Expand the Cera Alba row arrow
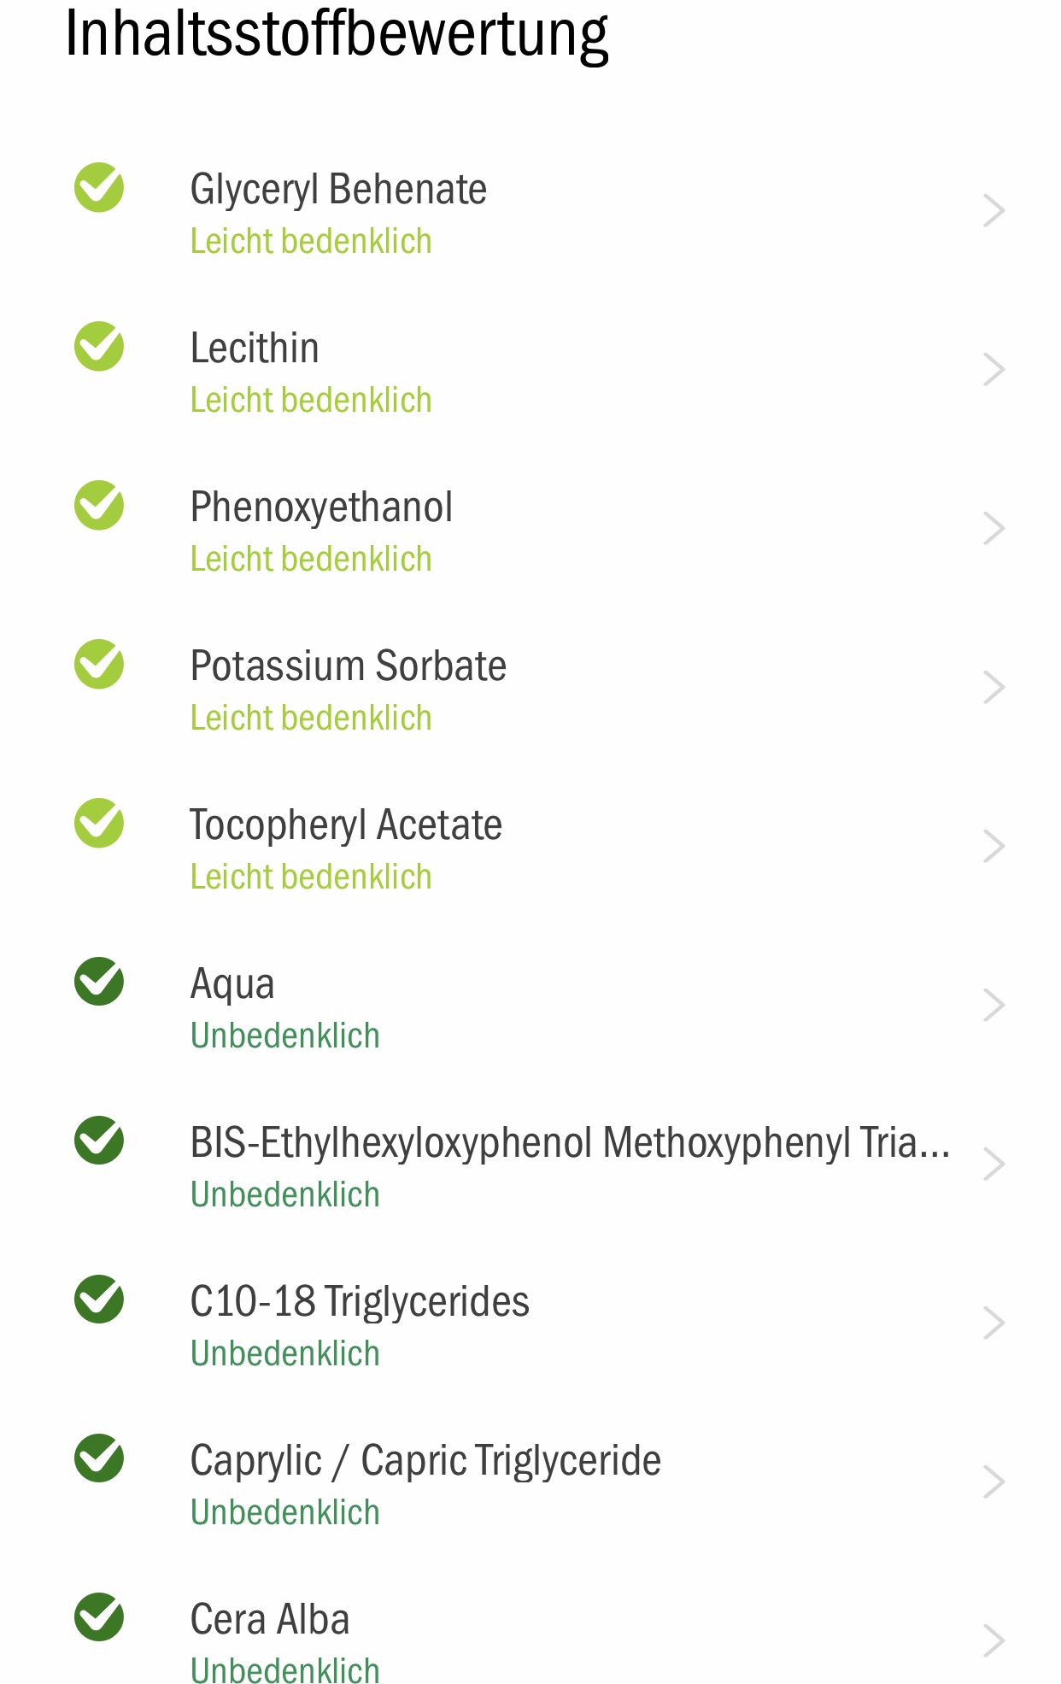 (994, 1641)
